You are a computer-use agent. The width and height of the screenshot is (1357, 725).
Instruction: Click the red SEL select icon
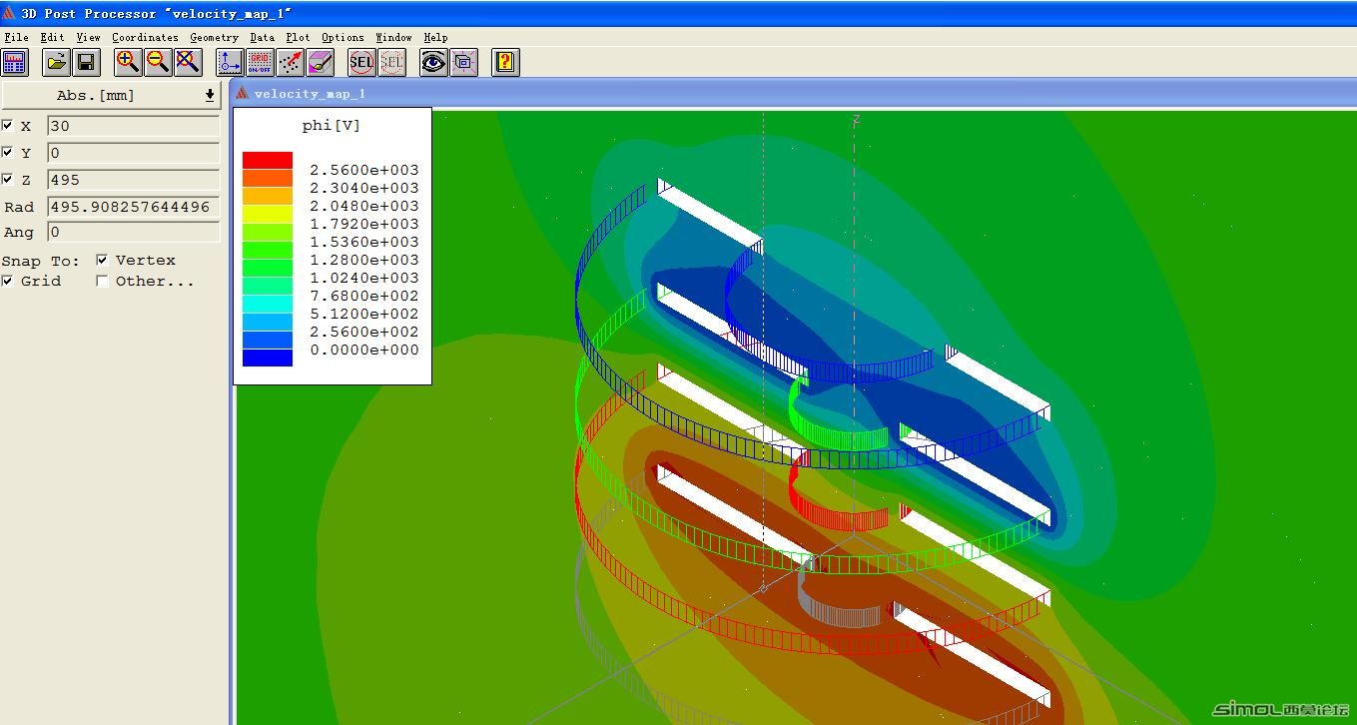pyautogui.click(x=361, y=63)
